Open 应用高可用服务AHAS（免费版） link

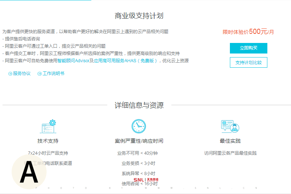tap(126, 61)
